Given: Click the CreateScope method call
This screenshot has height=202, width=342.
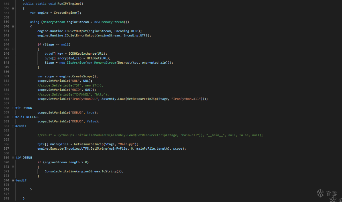Looking at the screenshot, I should click(83, 76).
